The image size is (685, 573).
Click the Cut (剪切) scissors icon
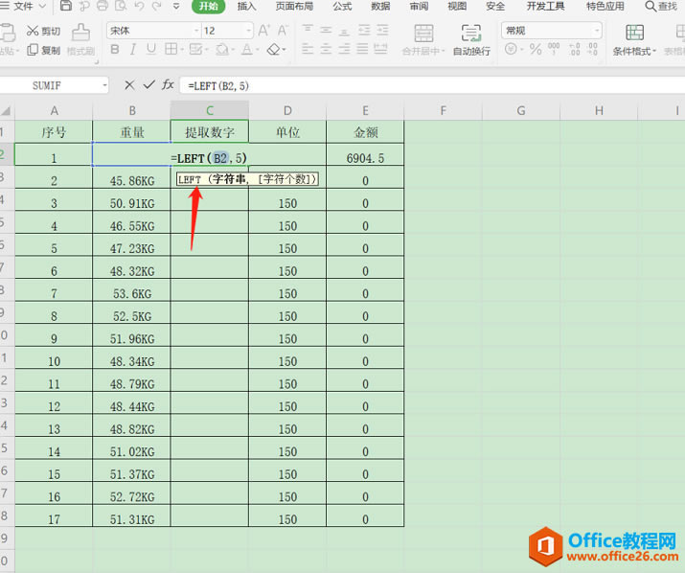tap(33, 31)
